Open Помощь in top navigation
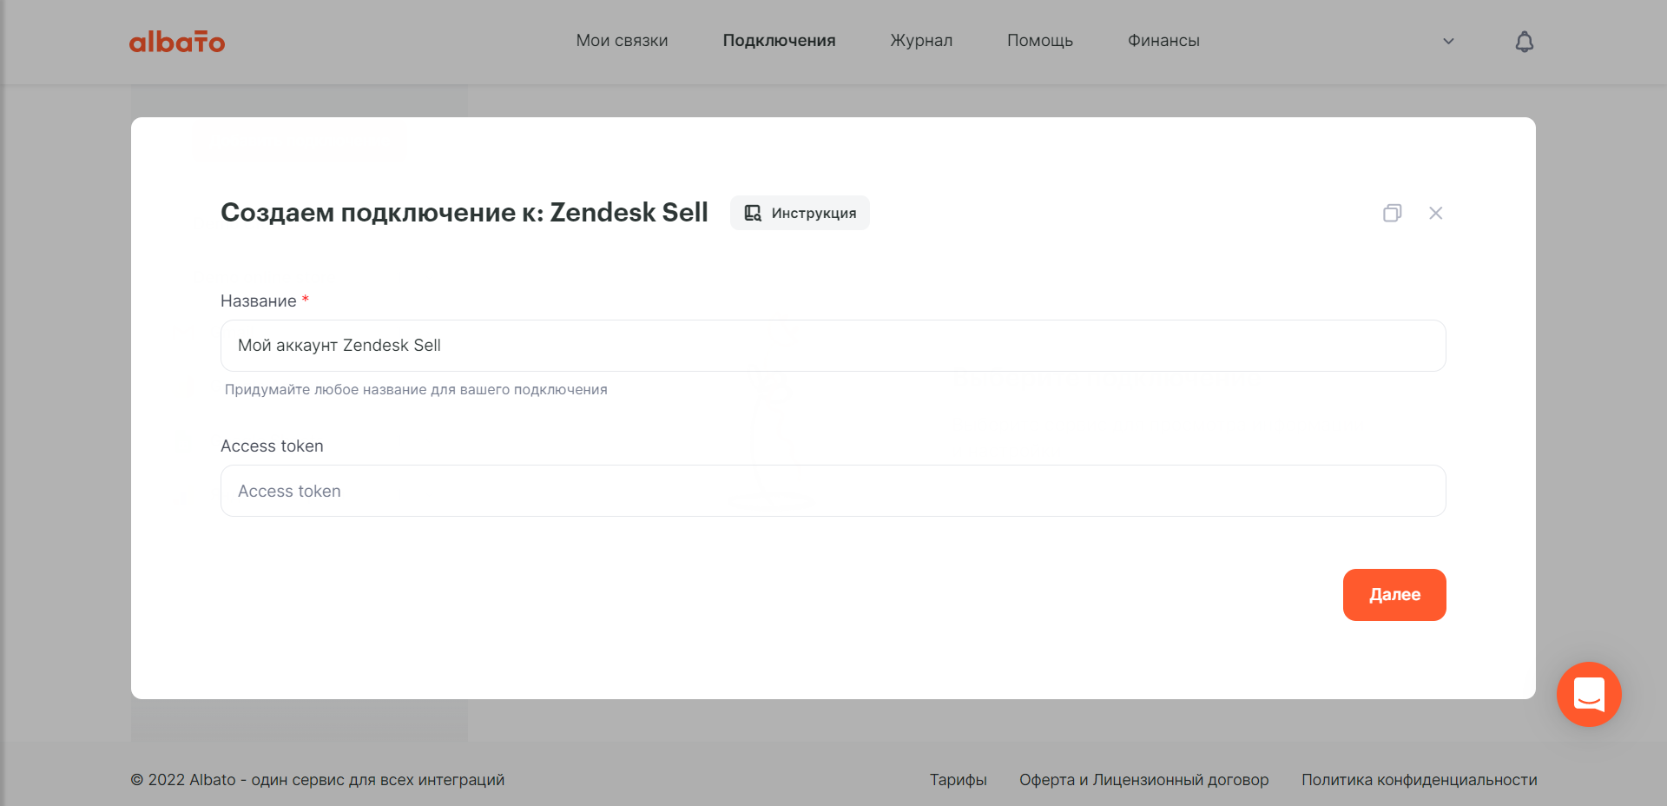The height and width of the screenshot is (806, 1667). (1040, 41)
